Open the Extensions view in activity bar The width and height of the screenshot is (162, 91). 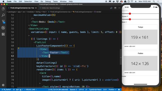[3, 34]
